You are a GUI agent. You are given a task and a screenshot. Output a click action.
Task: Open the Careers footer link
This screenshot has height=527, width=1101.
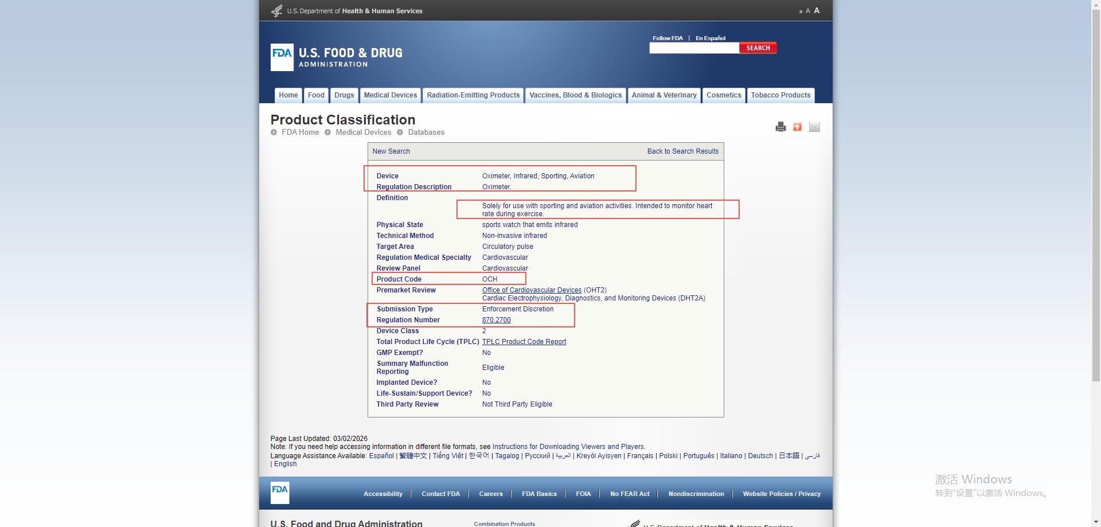(491, 494)
